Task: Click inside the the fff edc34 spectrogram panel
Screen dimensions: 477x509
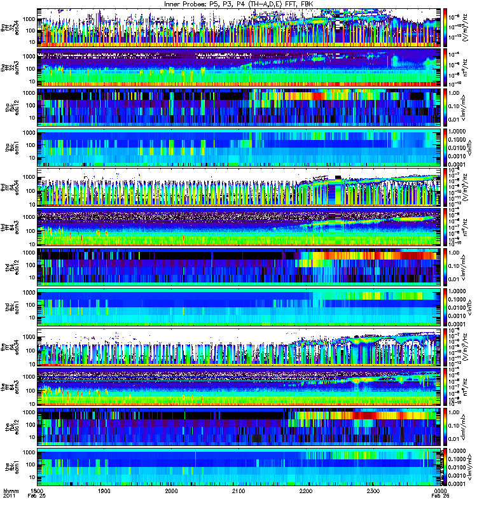Action: tap(238, 347)
